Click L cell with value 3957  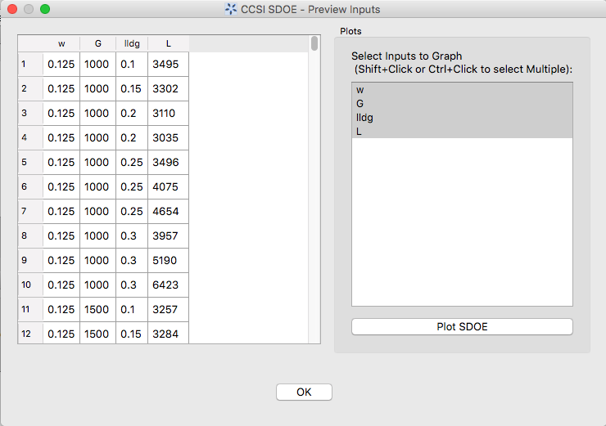coord(168,235)
